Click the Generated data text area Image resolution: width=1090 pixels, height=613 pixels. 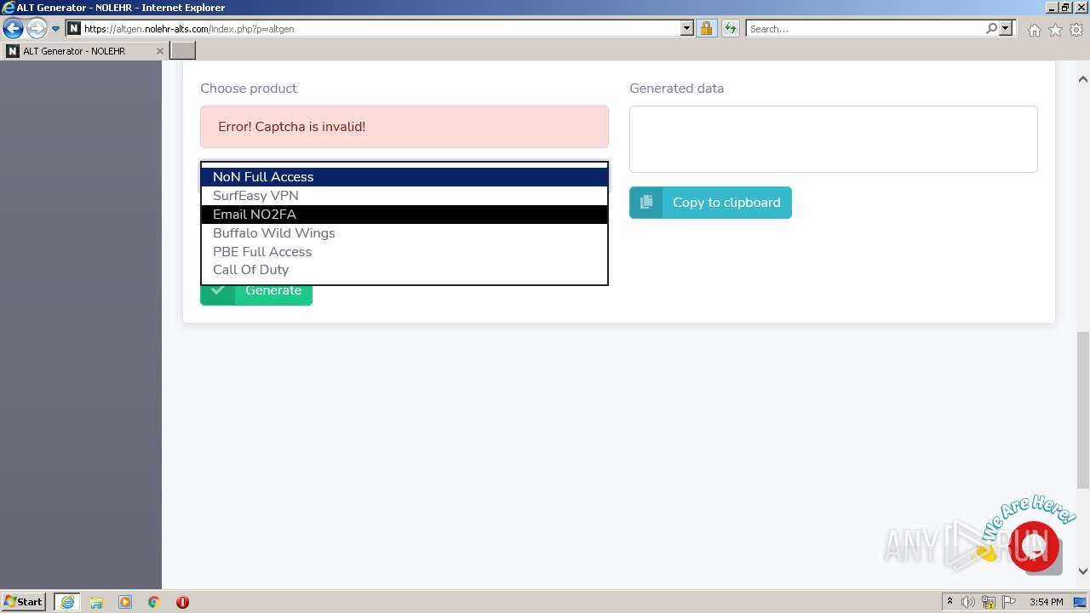(x=833, y=139)
